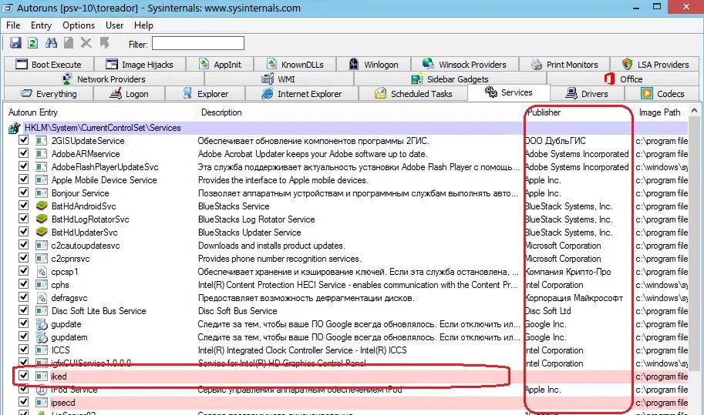The image size is (704, 415).
Task: Click the iPod Service icon
Action: point(42,390)
